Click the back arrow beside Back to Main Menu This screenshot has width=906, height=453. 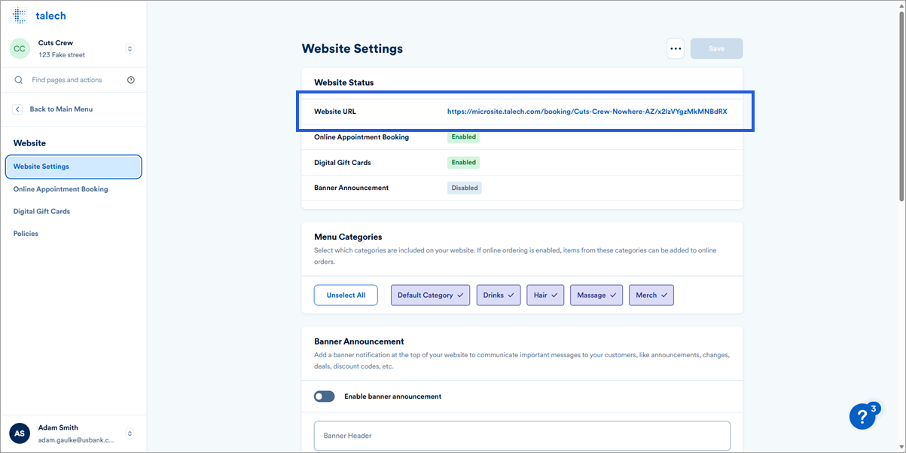pos(17,109)
